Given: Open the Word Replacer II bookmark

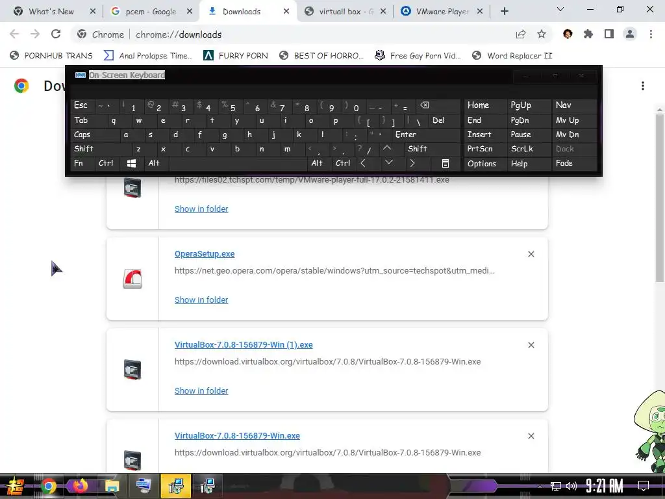Looking at the screenshot, I should (512, 56).
